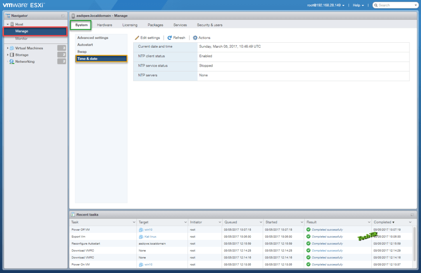Click the expand icon on Recent tasks panel
The image size is (421, 273).
412,214
